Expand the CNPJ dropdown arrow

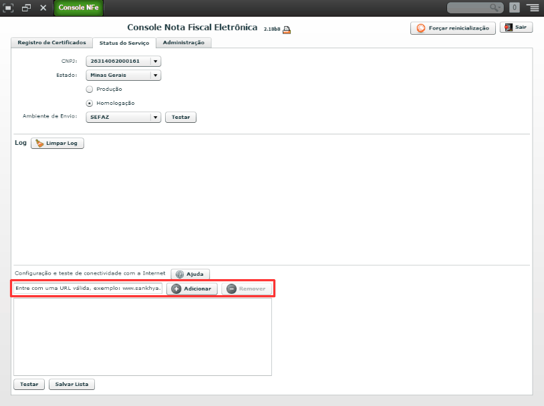[x=156, y=61]
